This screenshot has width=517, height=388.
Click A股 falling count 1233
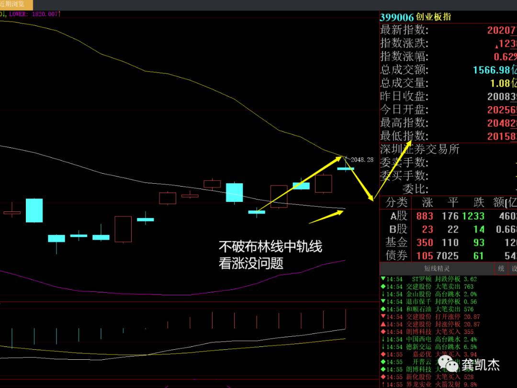tap(473, 216)
